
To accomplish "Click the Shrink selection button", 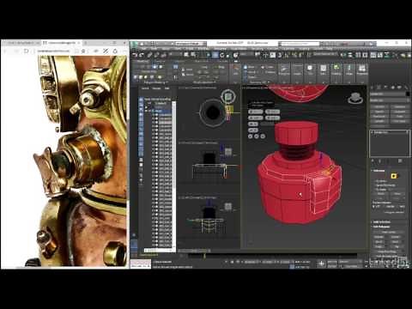I will (x=380, y=194).
